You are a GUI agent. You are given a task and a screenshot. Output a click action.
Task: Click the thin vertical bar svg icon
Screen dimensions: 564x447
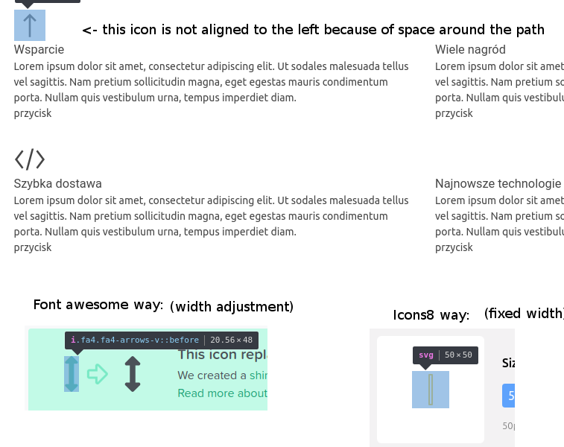pyautogui.click(x=431, y=390)
